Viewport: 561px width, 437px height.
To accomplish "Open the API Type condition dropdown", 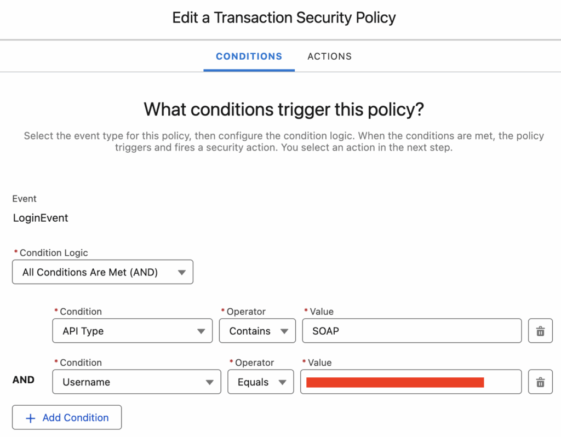I will (132, 331).
